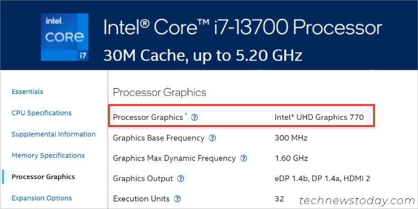418x209 pixels.
Task: Open help for Graphics Max Dynamic Frequency
Action: [244, 158]
